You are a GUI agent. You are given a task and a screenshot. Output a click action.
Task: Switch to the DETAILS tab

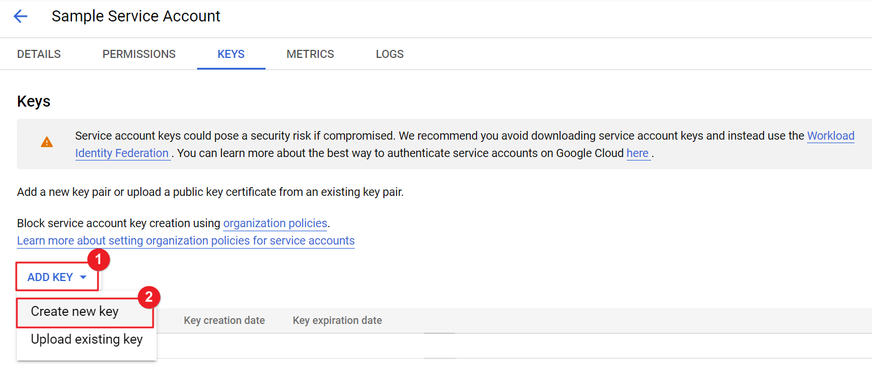pyautogui.click(x=39, y=54)
